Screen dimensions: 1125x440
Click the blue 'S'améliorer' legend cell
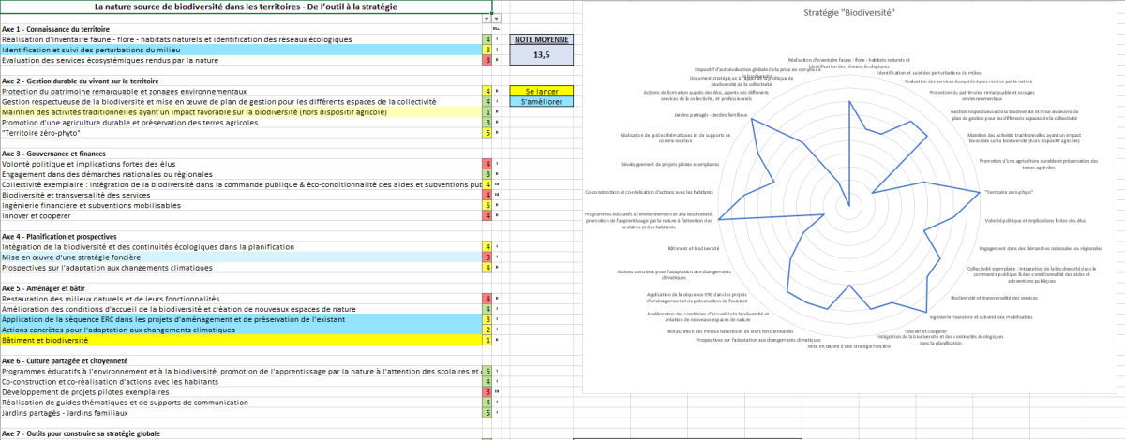542,101
